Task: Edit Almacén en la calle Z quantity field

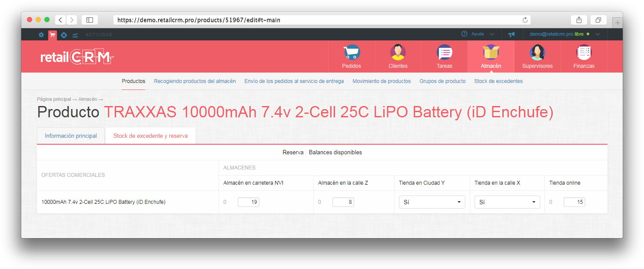Action: 343,202
